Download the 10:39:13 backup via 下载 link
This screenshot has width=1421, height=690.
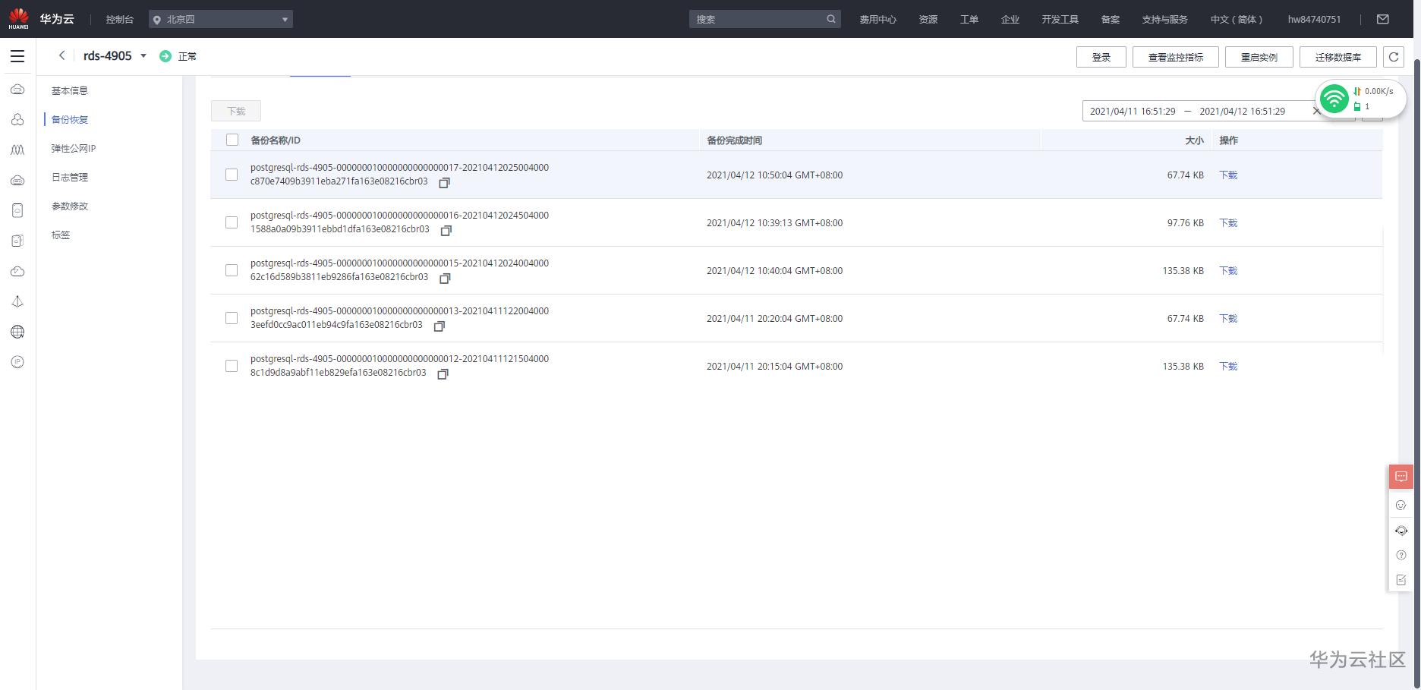tap(1228, 222)
